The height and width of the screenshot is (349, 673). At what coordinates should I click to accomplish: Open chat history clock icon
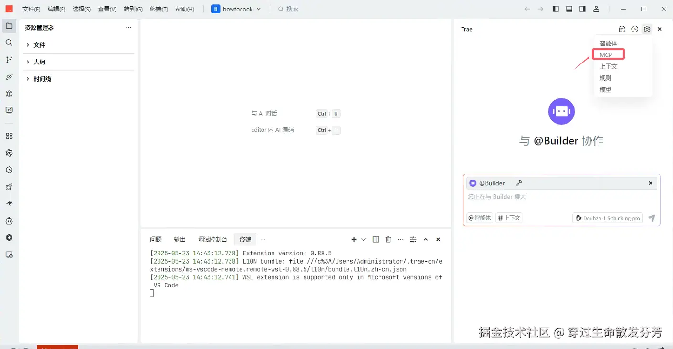tap(634, 29)
